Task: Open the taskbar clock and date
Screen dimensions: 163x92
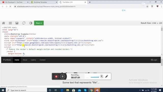Action: tap(154, 90)
